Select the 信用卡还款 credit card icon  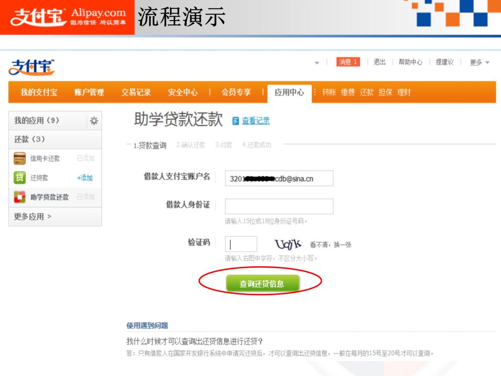pos(20,159)
